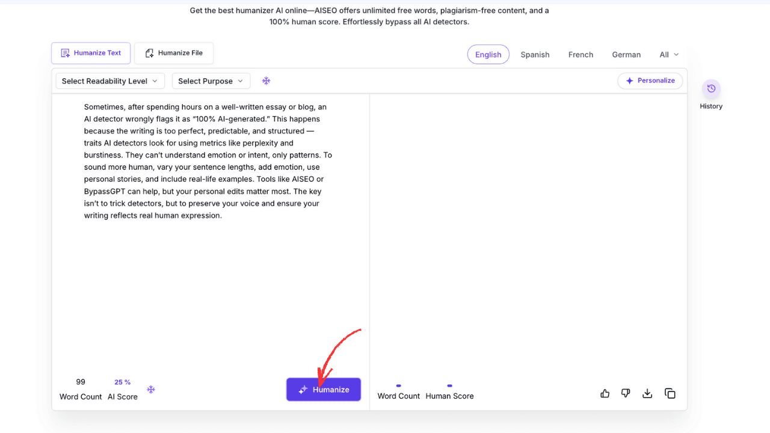
Task: Click the 25 % AI Score value
Action: coord(123,382)
